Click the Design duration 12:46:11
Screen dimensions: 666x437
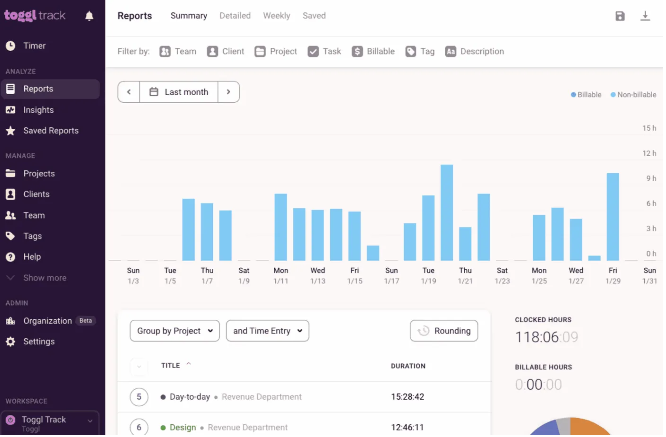click(x=407, y=427)
